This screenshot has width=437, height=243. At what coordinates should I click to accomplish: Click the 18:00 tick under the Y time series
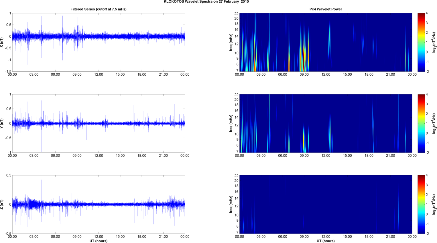tap(142, 156)
